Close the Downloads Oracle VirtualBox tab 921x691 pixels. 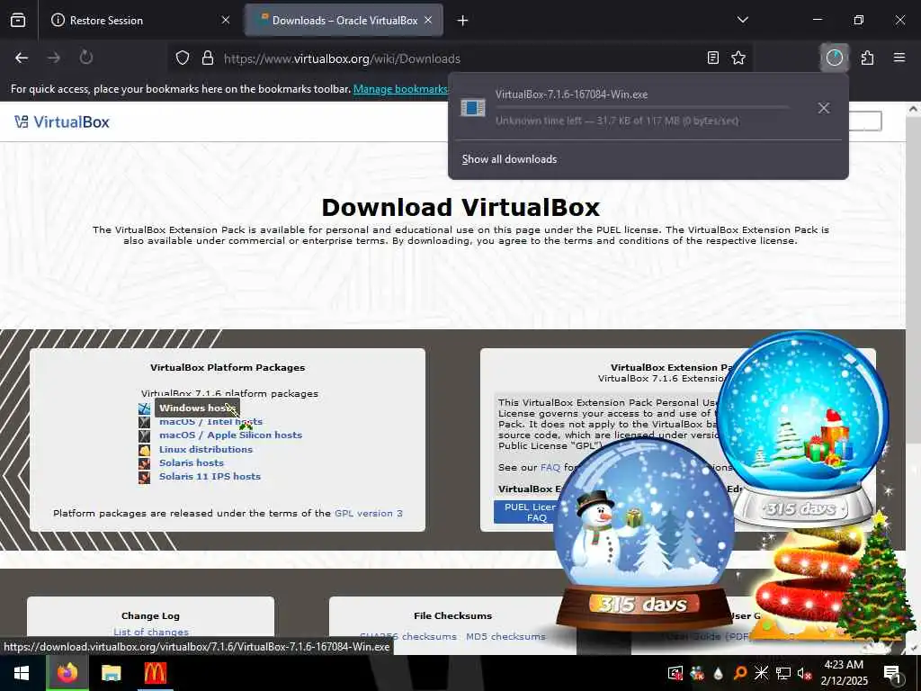click(x=428, y=20)
